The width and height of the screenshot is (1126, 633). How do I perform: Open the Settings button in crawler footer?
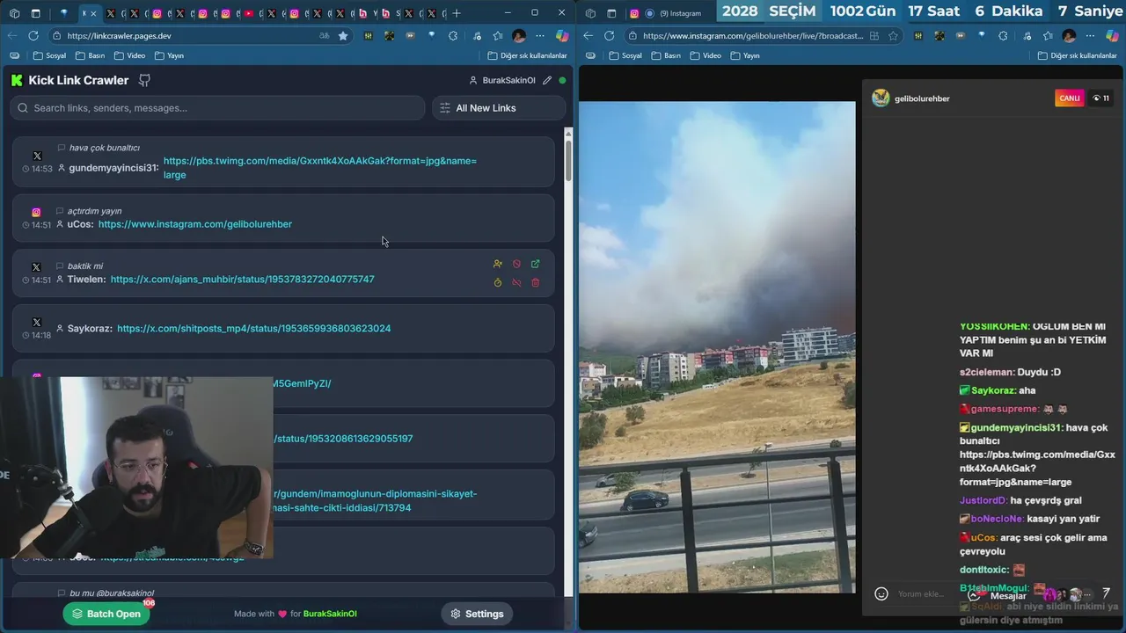[x=477, y=614]
